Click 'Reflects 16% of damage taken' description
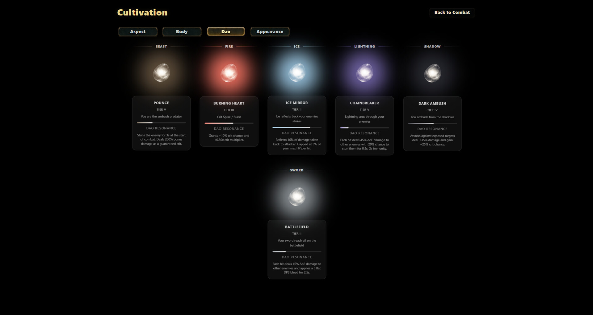The width and height of the screenshot is (593, 315). (x=297, y=144)
